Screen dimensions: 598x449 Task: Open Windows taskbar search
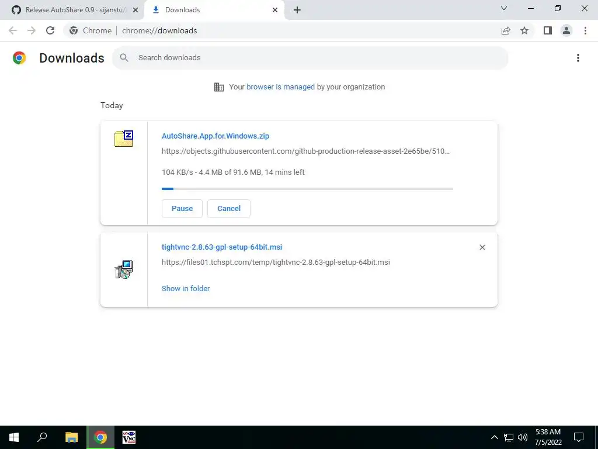(42, 437)
